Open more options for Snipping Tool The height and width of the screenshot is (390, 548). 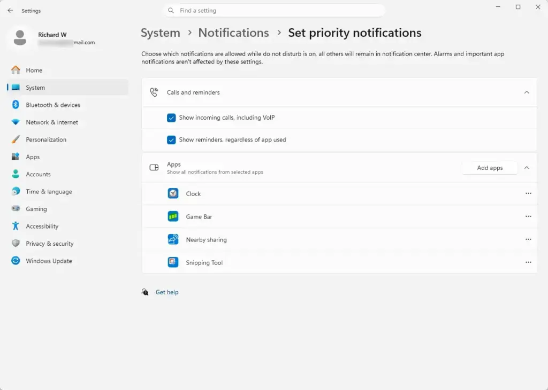click(528, 262)
